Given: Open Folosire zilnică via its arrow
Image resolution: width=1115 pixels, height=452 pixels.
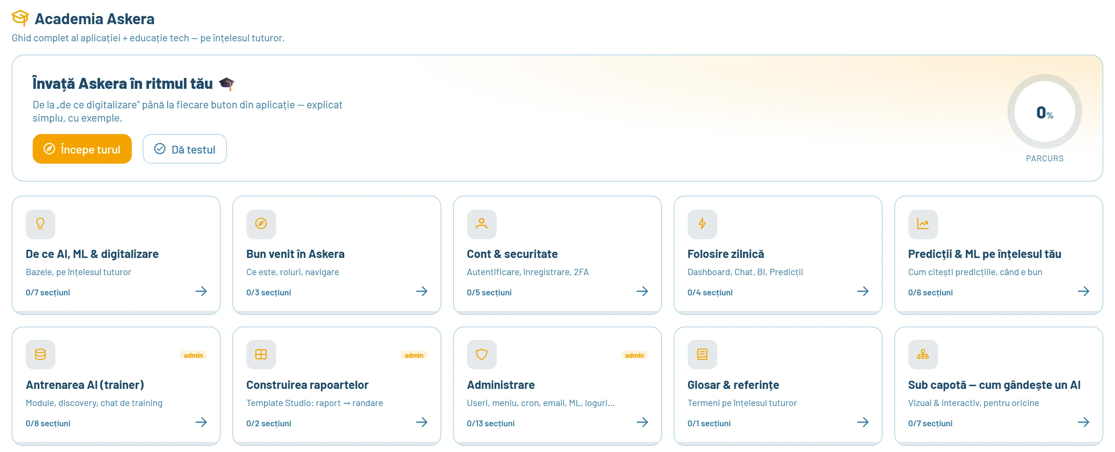Looking at the screenshot, I should (x=863, y=291).
